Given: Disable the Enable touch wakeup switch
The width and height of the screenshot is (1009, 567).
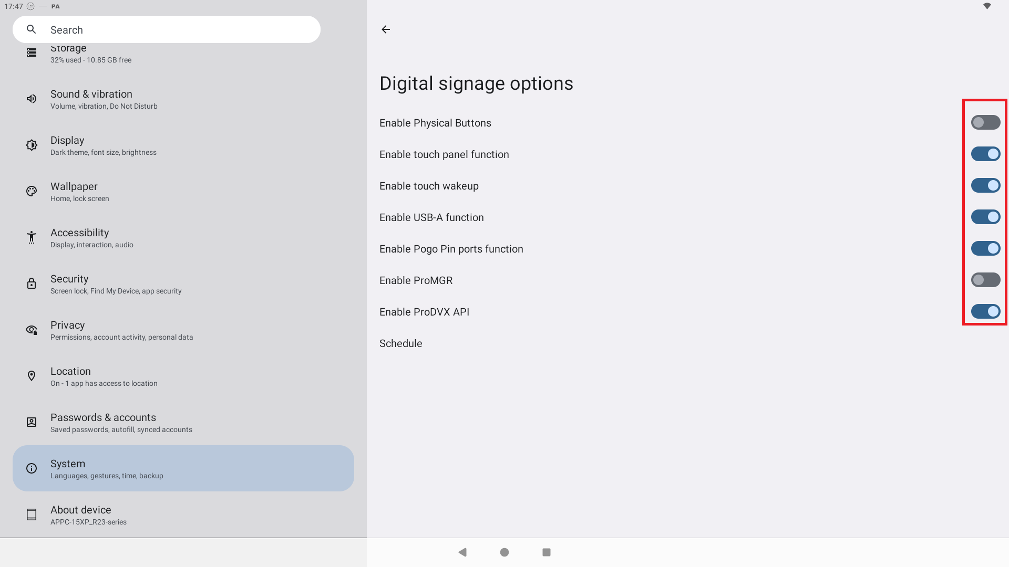Looking at the screenshot, I should tap(985, 185).
